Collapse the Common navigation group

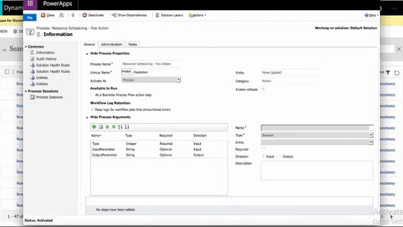26,47
